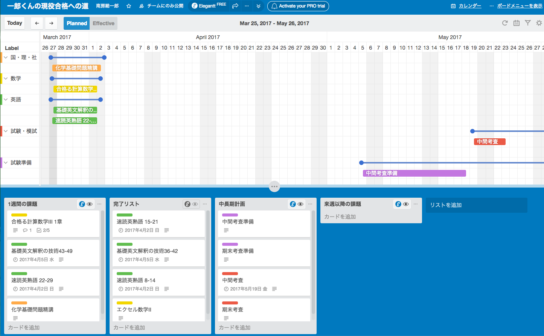
Task: Select the red 中間考査 Gantt bar
Action: tap(489, 142)
